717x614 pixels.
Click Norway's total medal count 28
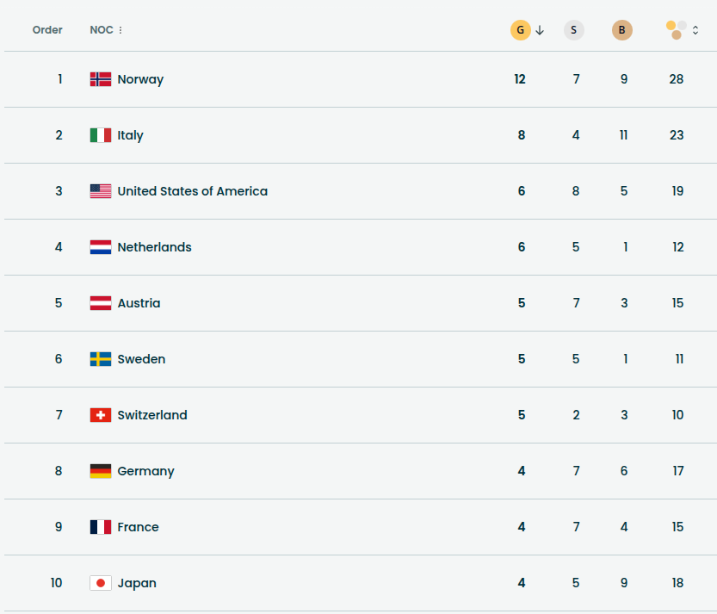[677, 79]
